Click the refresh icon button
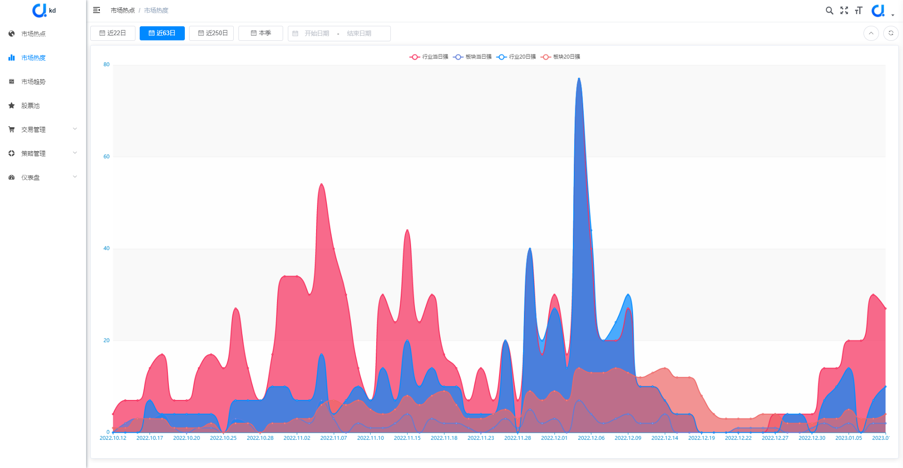This screenshot has width=903, height=468. point(891,33)
